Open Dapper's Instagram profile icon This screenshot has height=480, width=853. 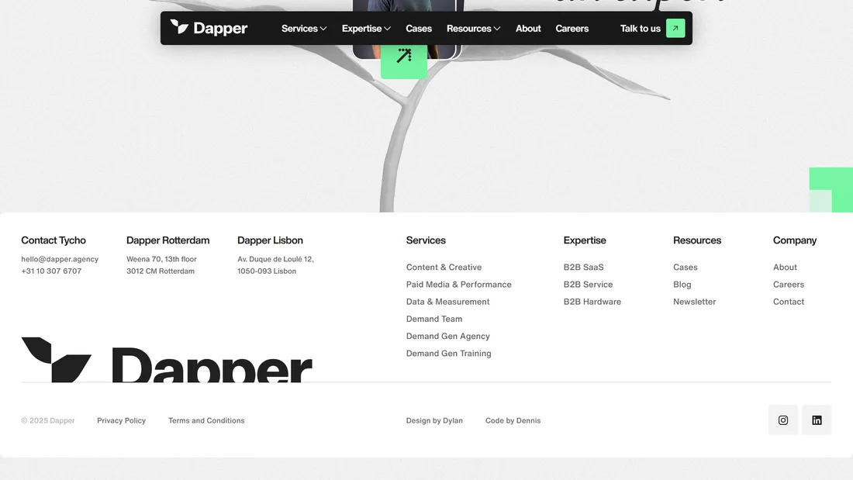click(783, 420)
